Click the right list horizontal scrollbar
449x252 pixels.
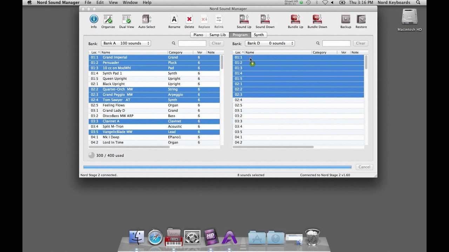273,147
